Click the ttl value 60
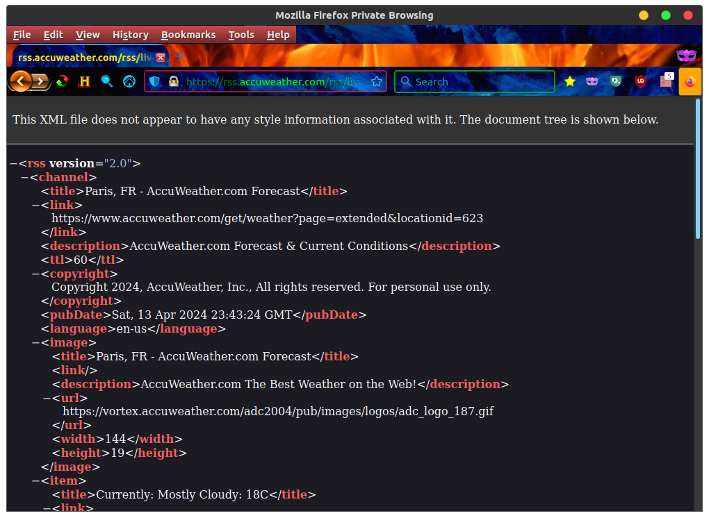The height and width of the screenshot is (518, 709). click(x=81, y=260)
